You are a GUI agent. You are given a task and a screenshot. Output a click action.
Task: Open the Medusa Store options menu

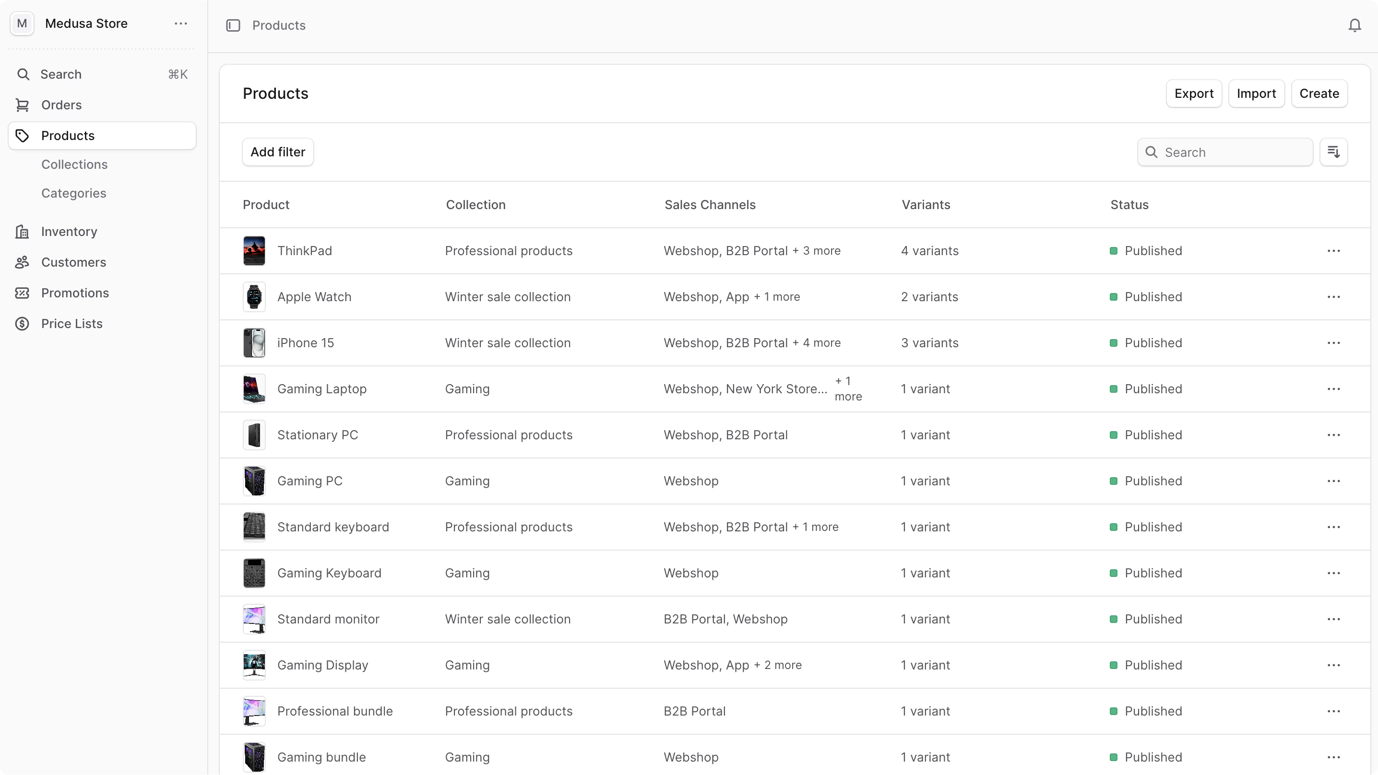(180, 23)
